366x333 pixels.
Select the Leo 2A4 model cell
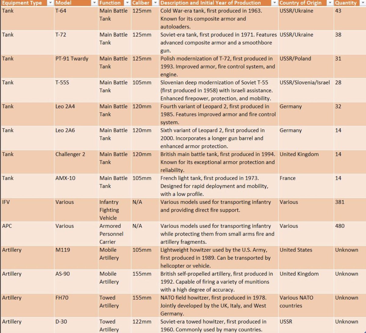(x=76, y=114)
